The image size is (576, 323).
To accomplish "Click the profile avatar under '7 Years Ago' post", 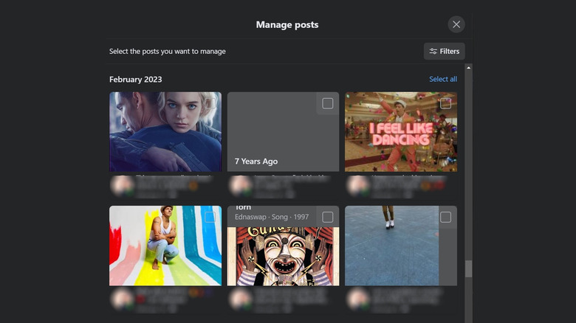I will click(x=239, y=184).
